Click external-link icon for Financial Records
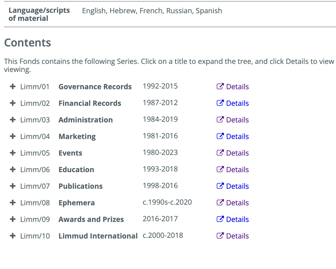Image resolution: width=336 pixels, height=269 pixels. [x=220, y=103]
